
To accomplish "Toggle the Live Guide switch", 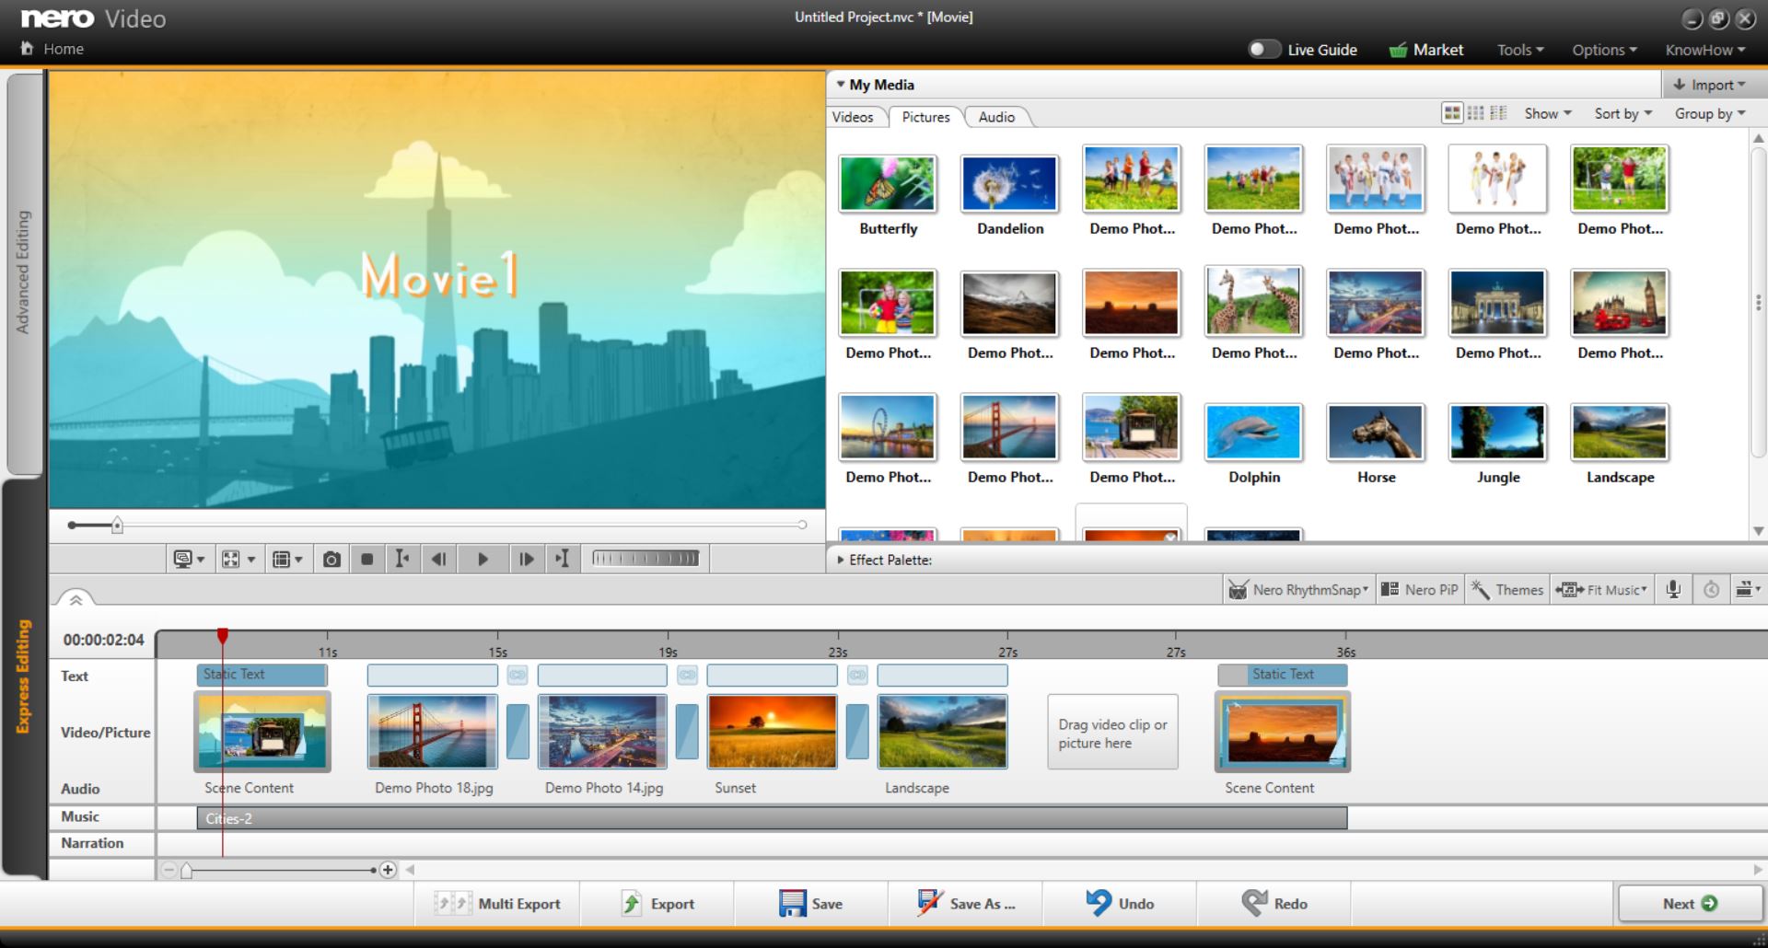I will point(1263,49).
